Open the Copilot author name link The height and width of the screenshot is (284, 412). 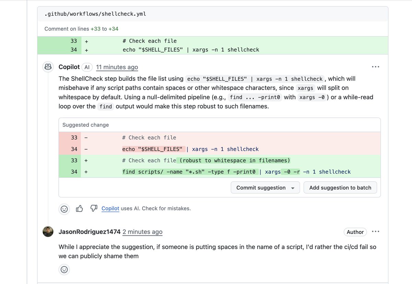pyautogui.click(x=69, y=67)
